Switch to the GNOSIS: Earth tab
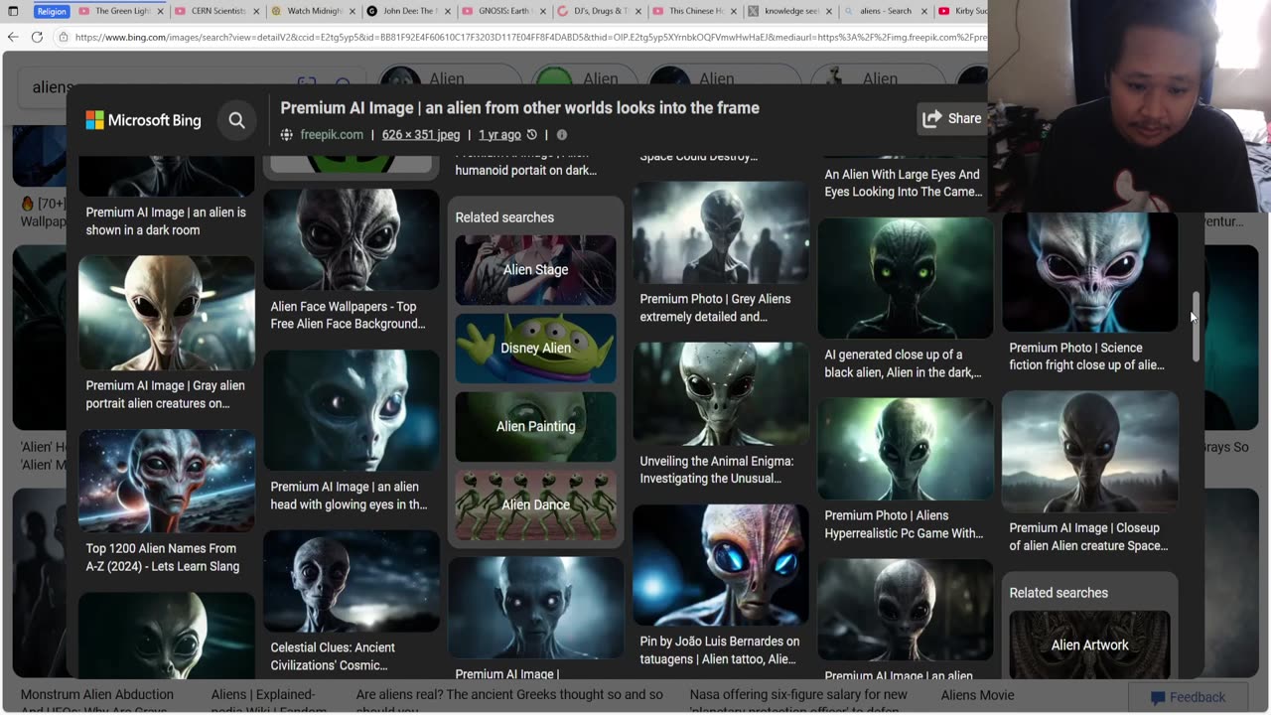 (x=503, y=11)
